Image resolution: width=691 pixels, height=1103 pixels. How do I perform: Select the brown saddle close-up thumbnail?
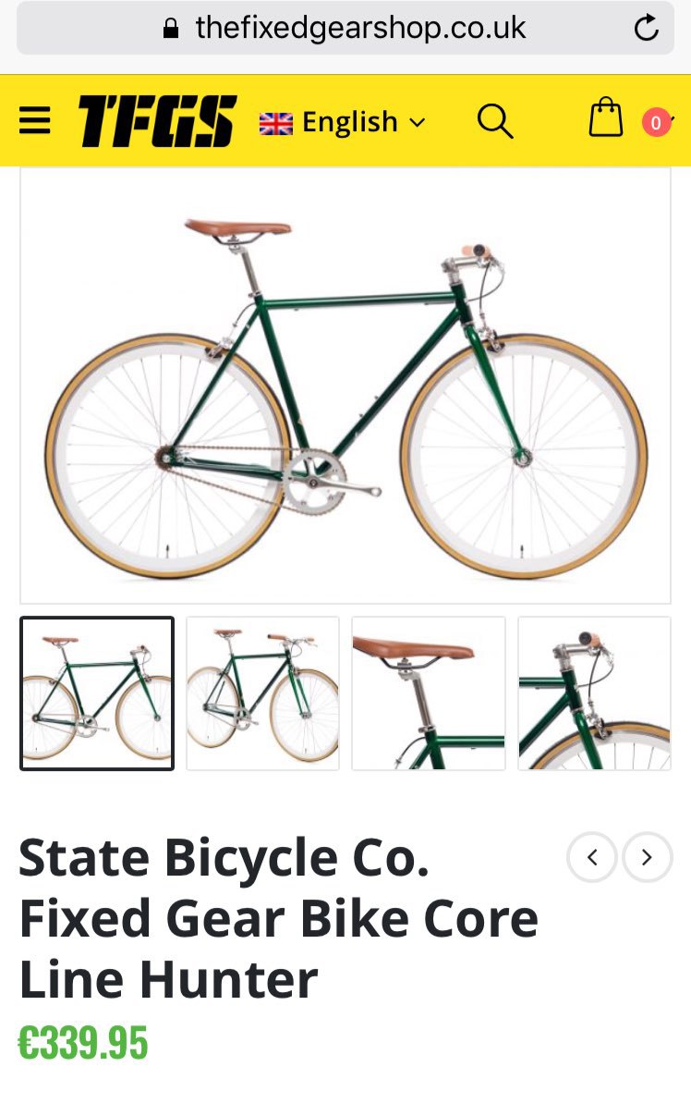point(429,693)
